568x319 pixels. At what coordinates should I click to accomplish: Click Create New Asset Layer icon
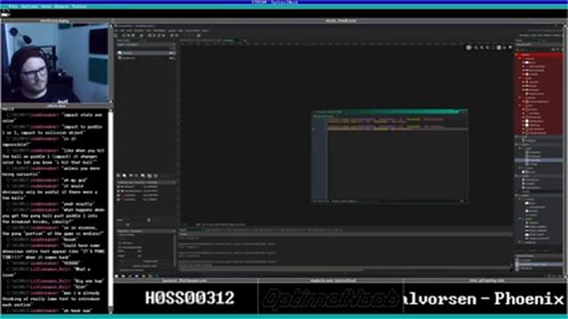[143, 175]
